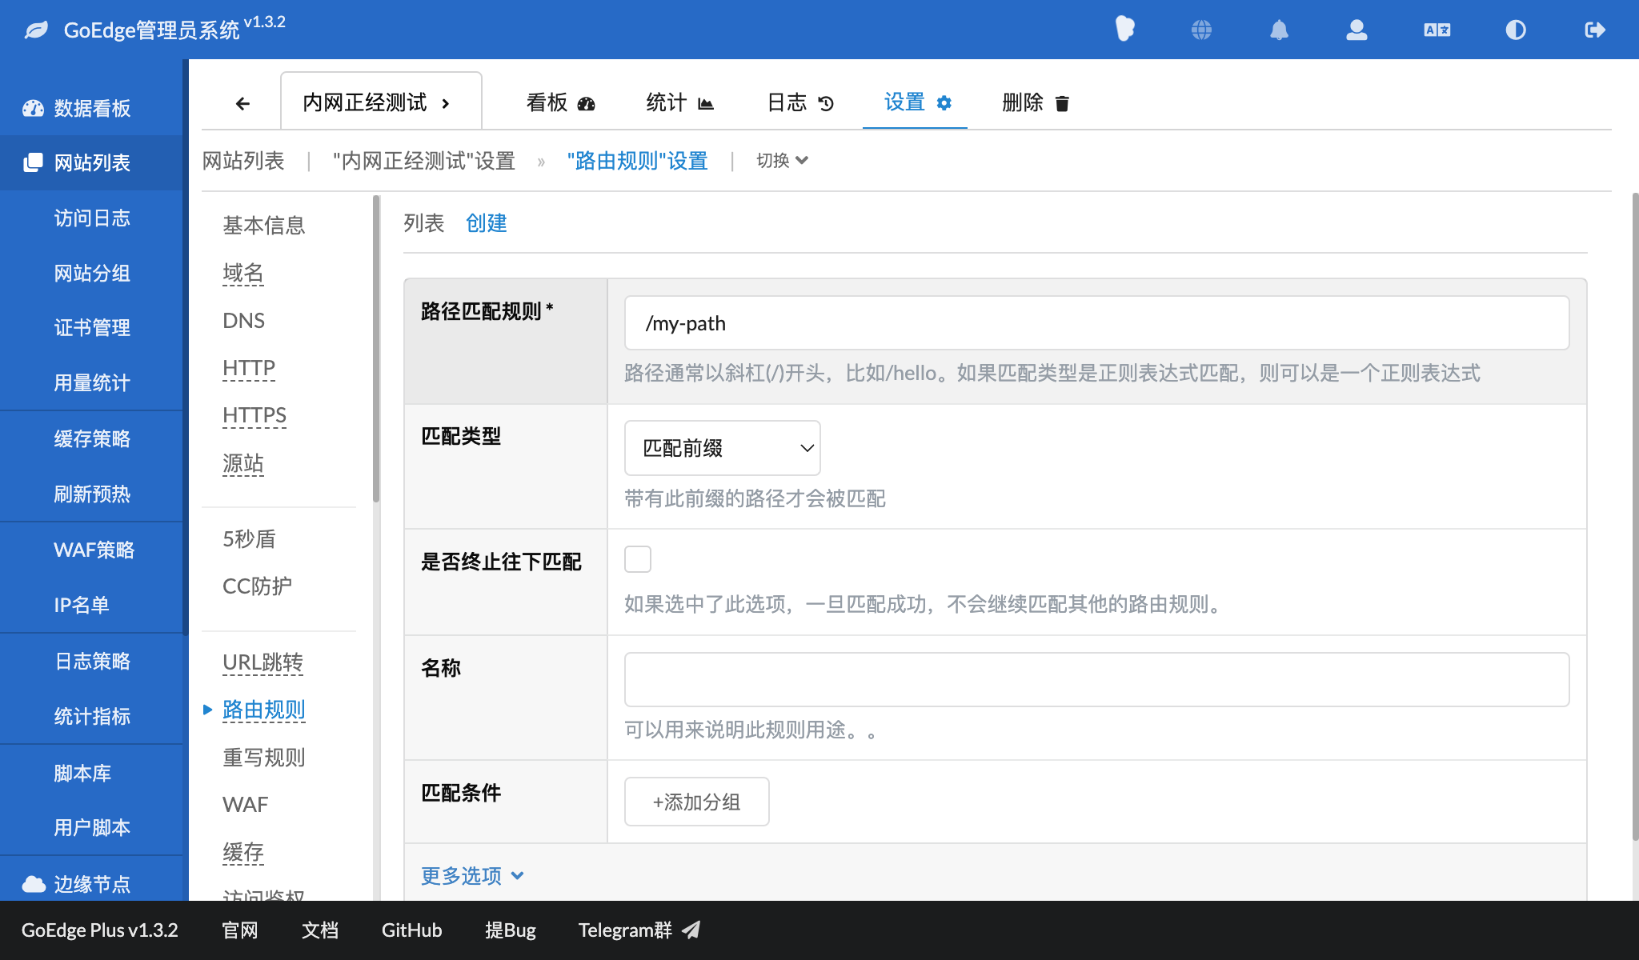Click the back arrow icon
Image resolution: width=1639 pixels, height=960 pixels.
click(x=242, y=103)
